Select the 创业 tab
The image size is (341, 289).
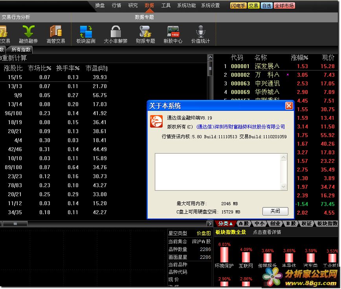point(275,224)
